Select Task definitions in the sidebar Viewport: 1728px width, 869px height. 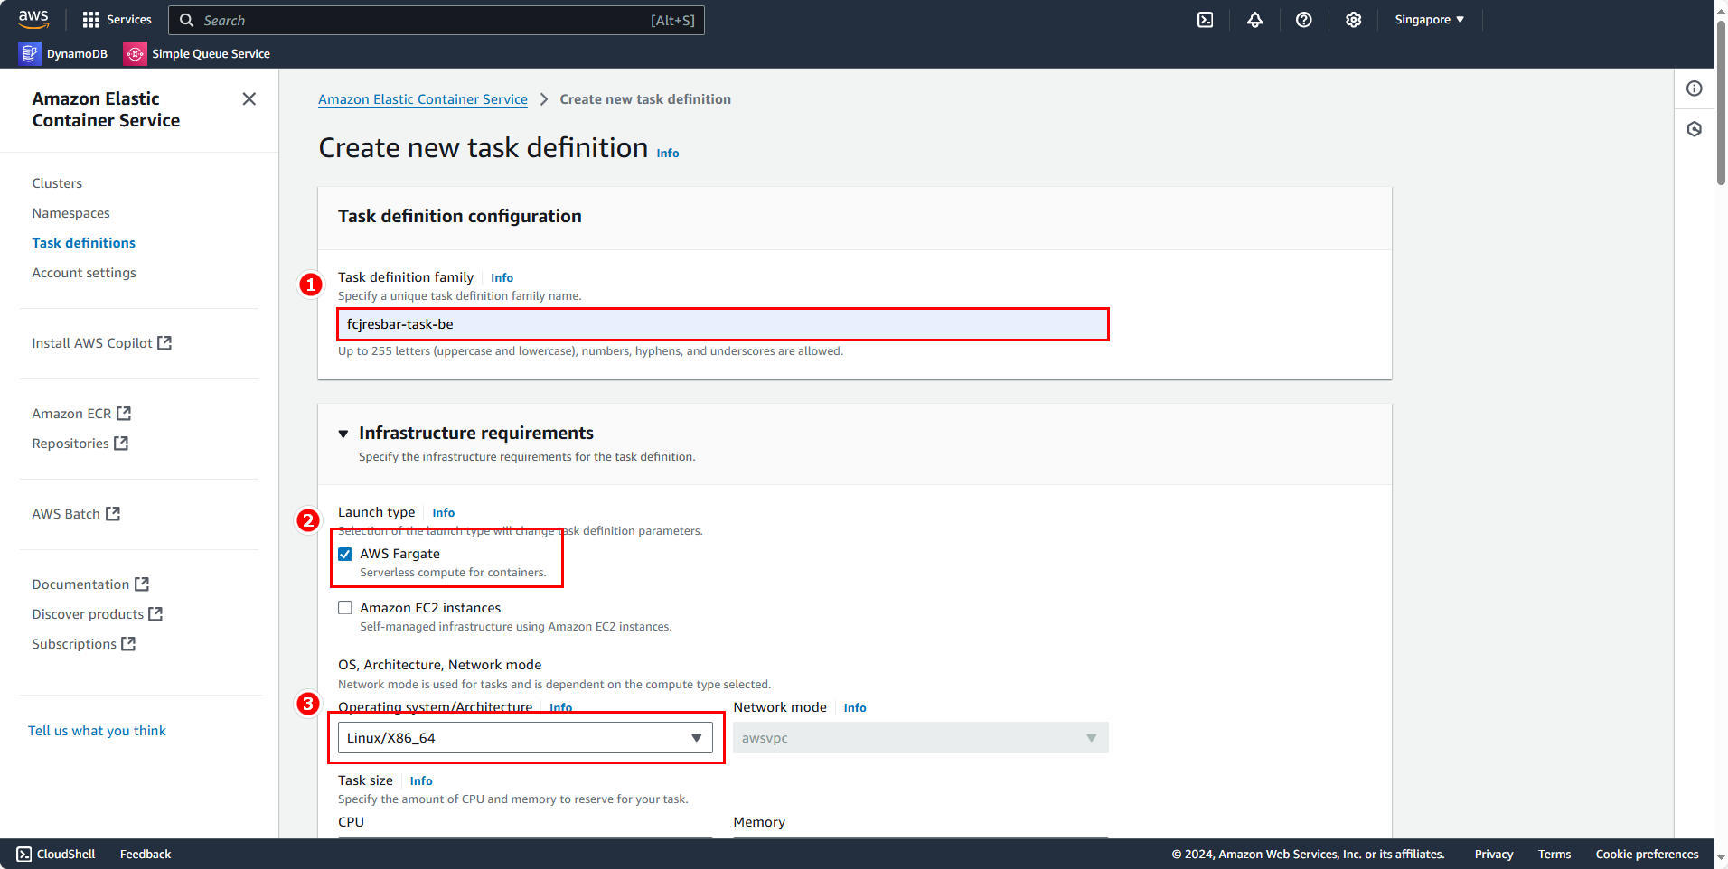coord(84,243)
